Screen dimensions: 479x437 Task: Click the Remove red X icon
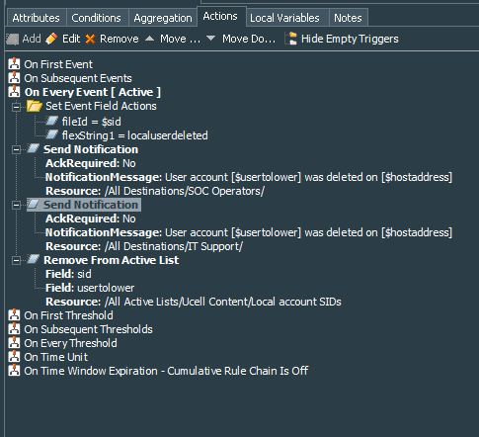[90, 40]
